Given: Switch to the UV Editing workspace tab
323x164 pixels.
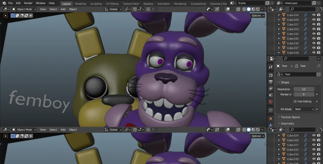Looking at the screenshot, I should 112,4.
